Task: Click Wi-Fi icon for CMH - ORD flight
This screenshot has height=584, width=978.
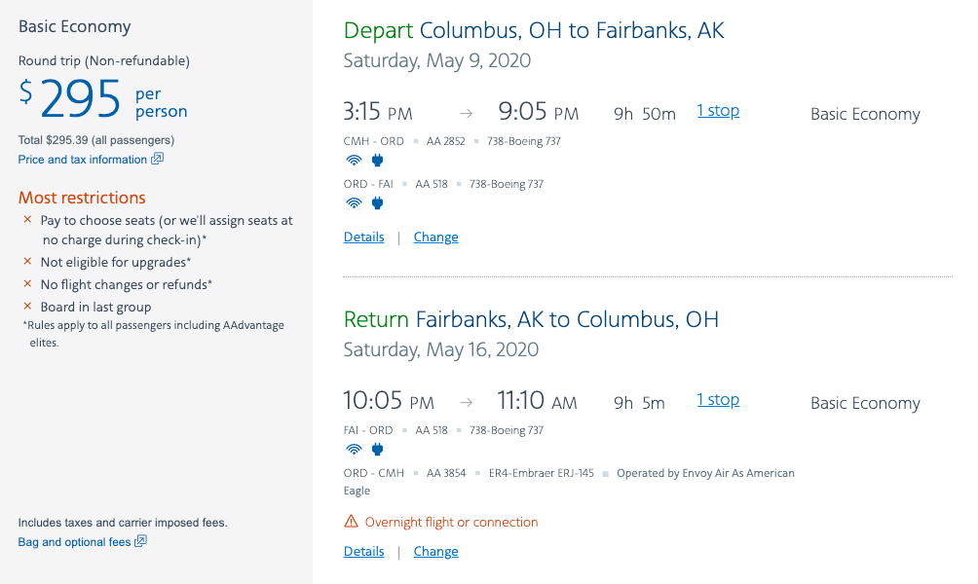Action: pyautogui.click(x=353, y=161)
